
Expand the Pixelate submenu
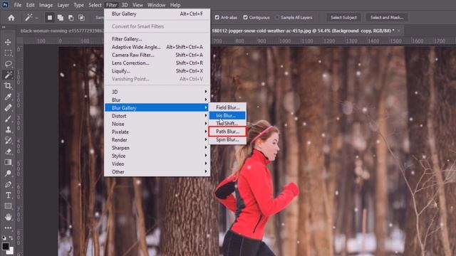(x=157, y=132)
